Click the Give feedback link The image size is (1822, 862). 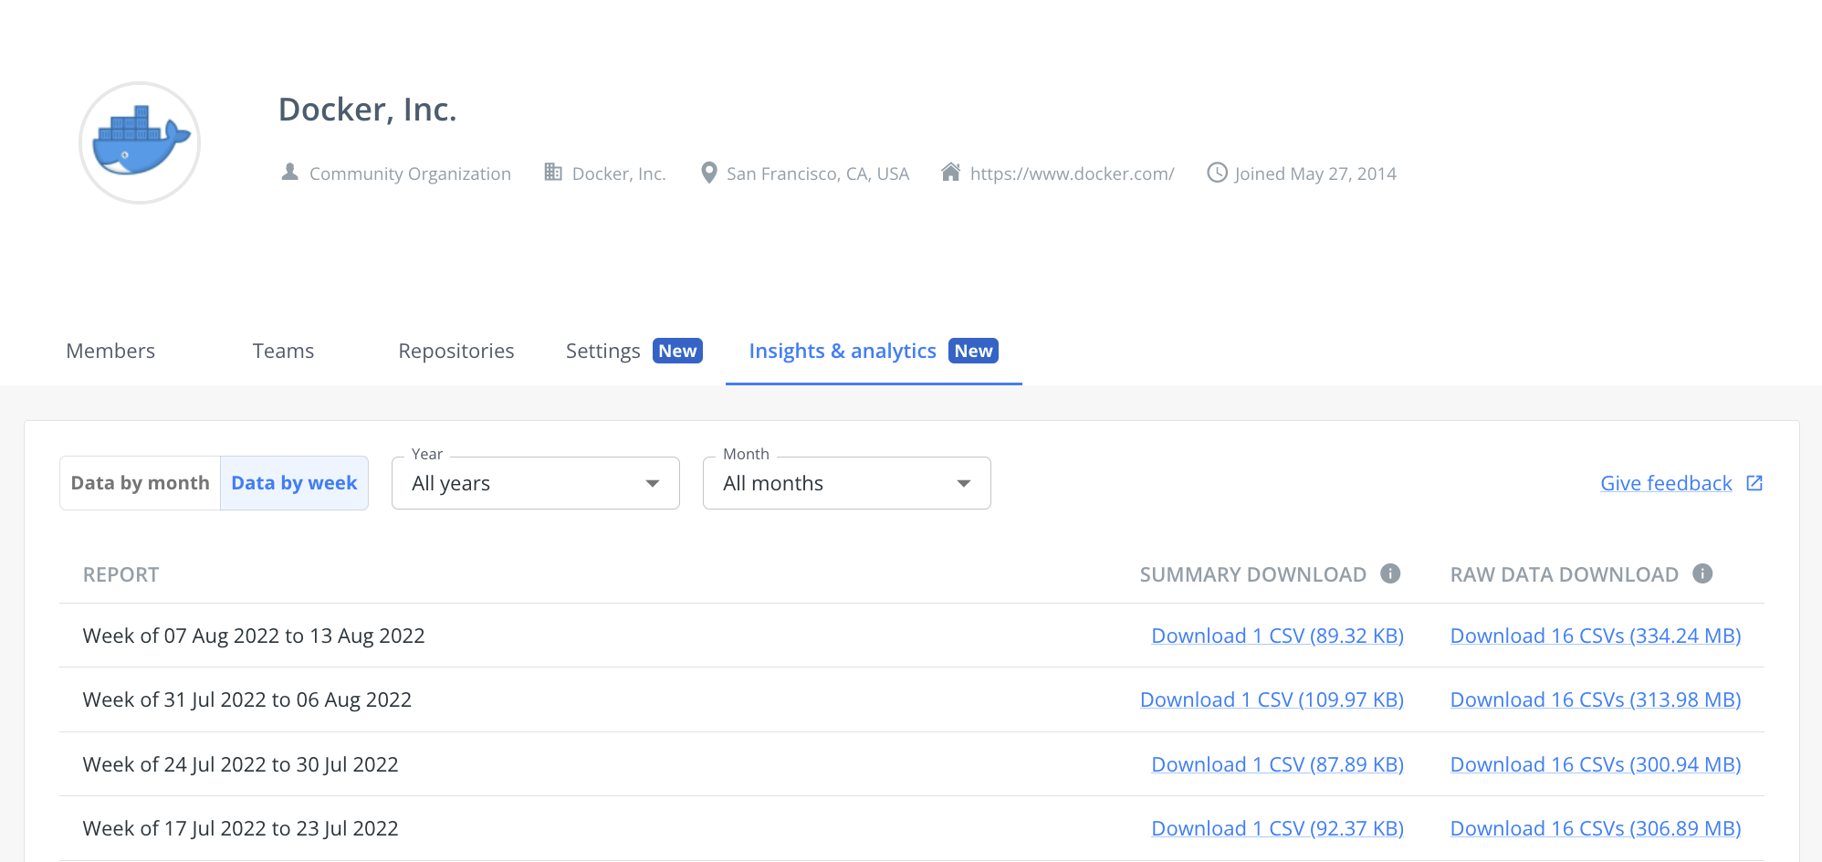click(x=1666, y=482)
